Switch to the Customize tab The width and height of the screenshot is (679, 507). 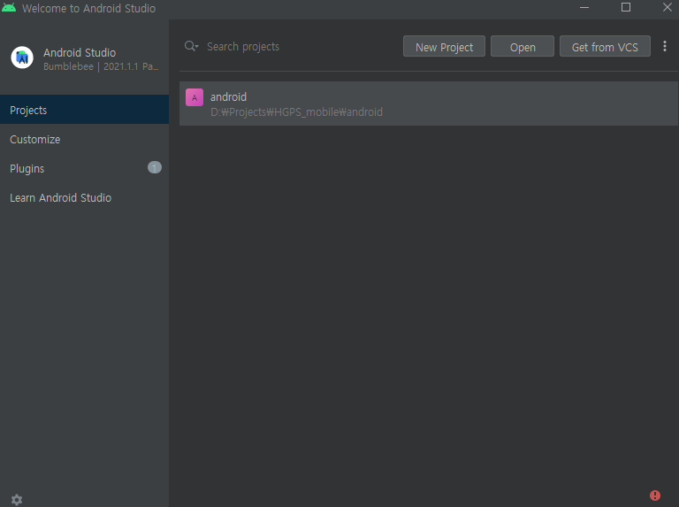point(85,139)
